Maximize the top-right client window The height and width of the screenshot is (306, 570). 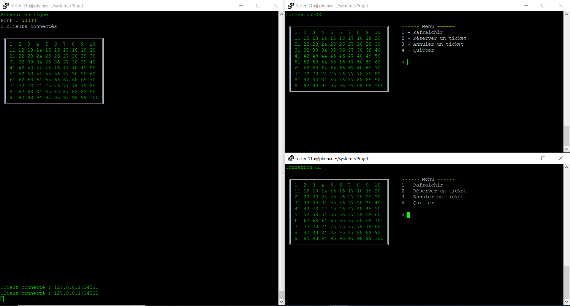click(x=543, y=6)
